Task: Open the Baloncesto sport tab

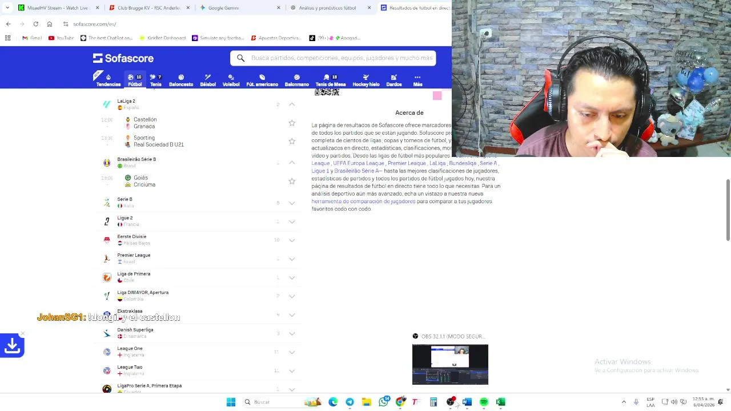Action: coord(181,80)
